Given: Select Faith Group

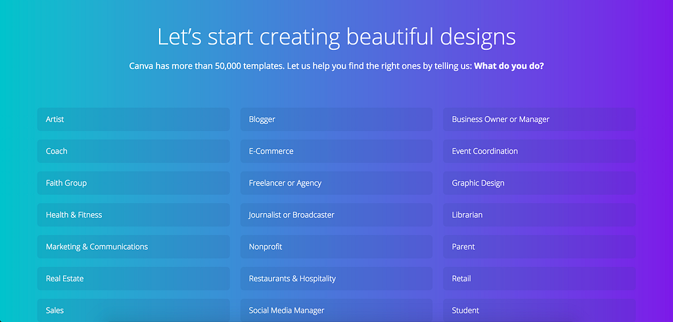Looking at the screenshot, I should [133, 183].
